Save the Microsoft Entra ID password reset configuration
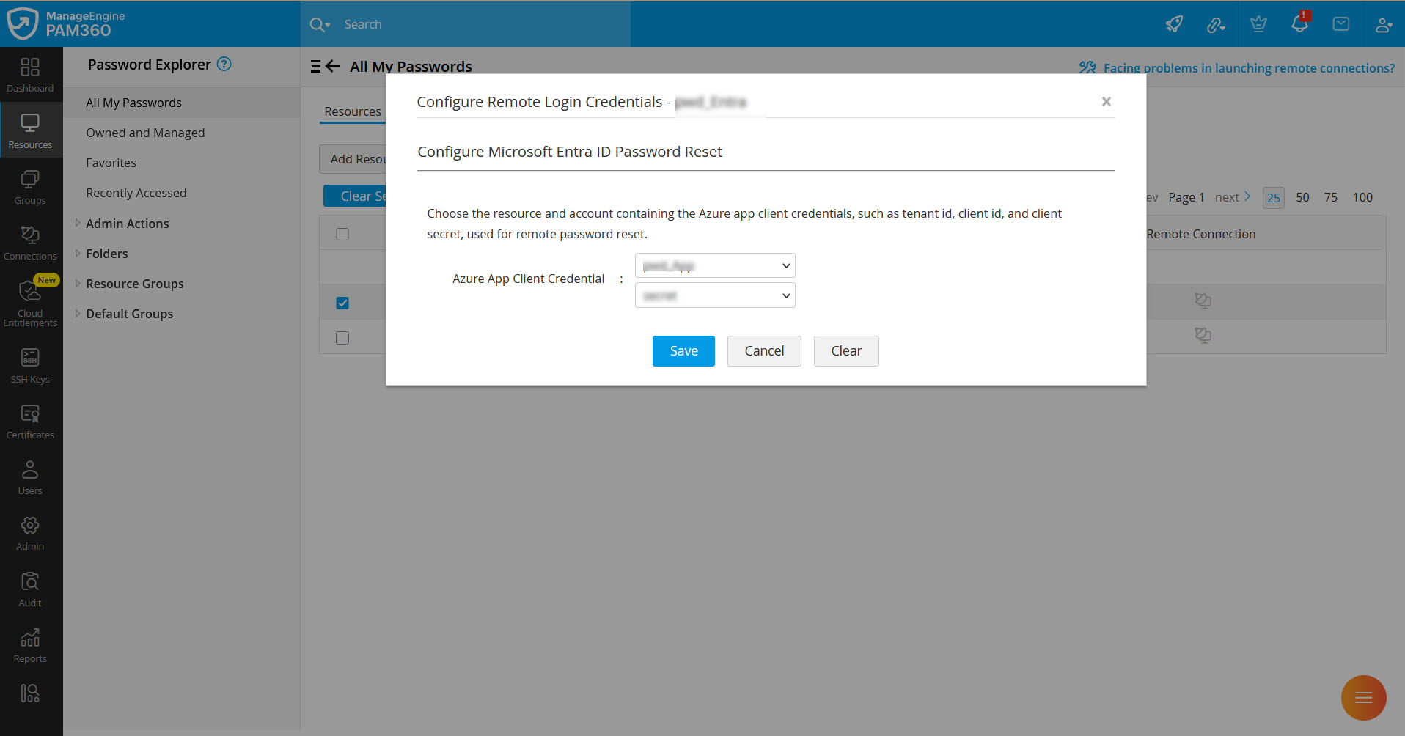Image resolution: width=1405 pixels, height=736 pixels. tap(683, 350)
